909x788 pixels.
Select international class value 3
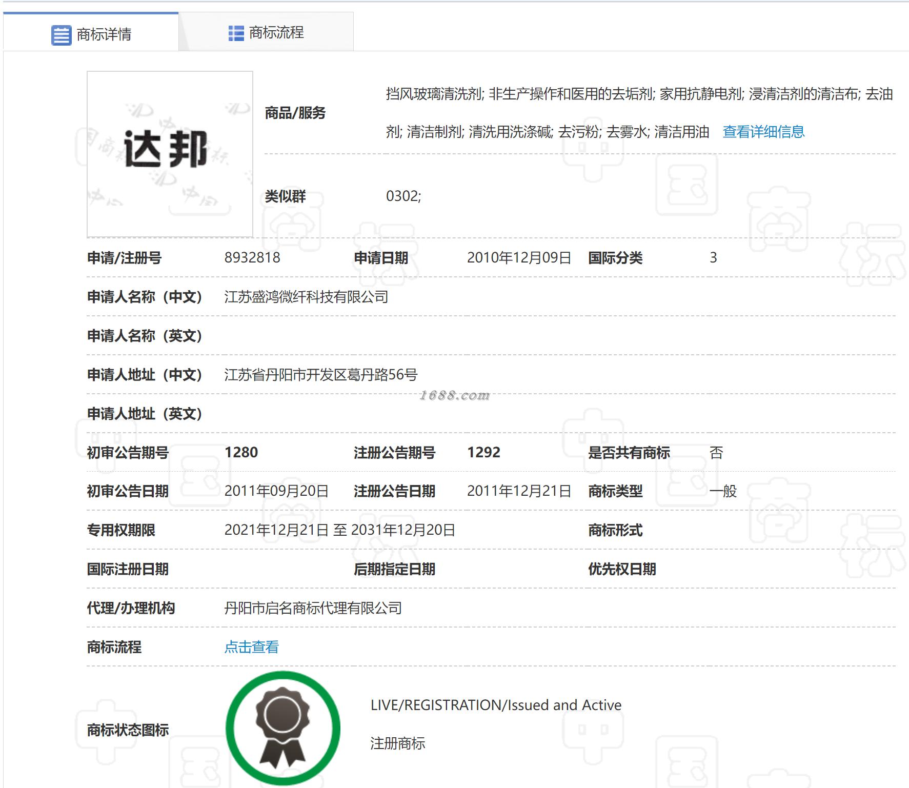713,257
